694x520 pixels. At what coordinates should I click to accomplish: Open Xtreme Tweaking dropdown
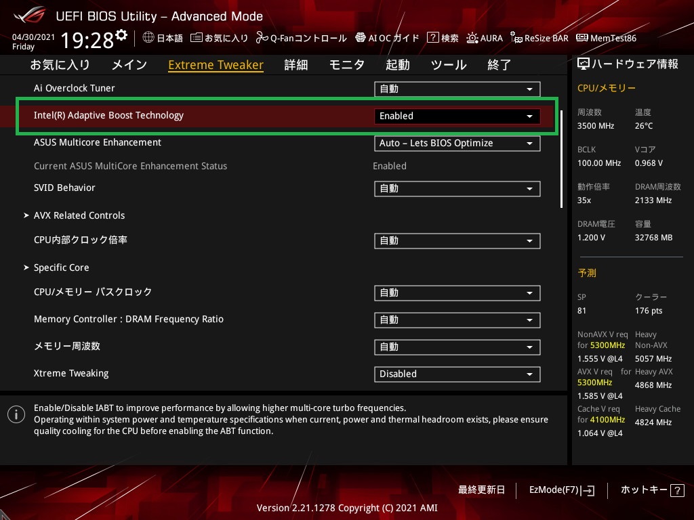[x=457, y=374]
